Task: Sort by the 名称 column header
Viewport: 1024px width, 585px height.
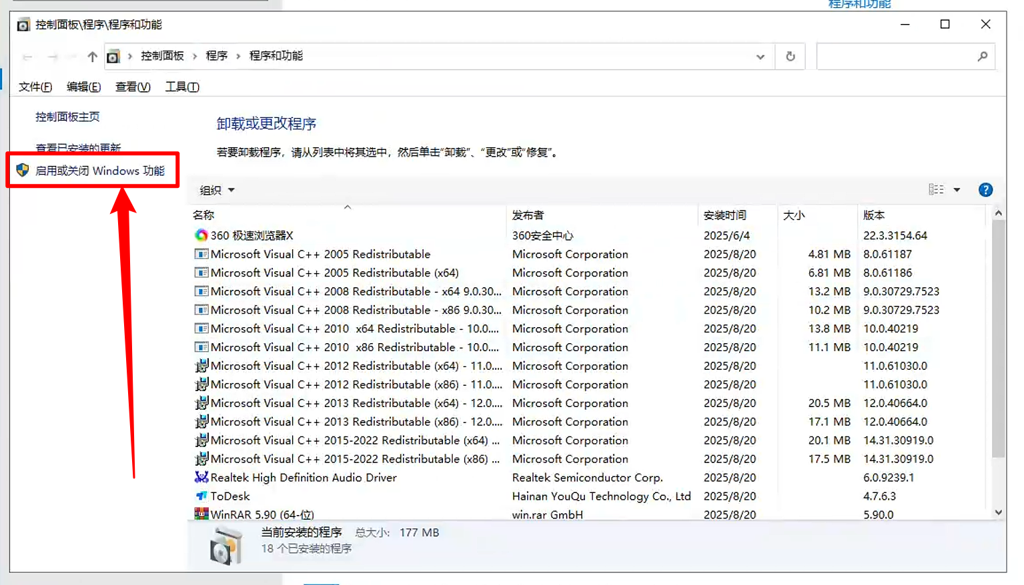Action: pos(347,215)
